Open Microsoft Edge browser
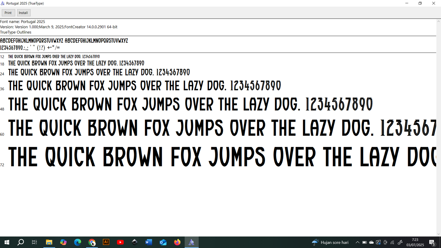 pos(78,243)
